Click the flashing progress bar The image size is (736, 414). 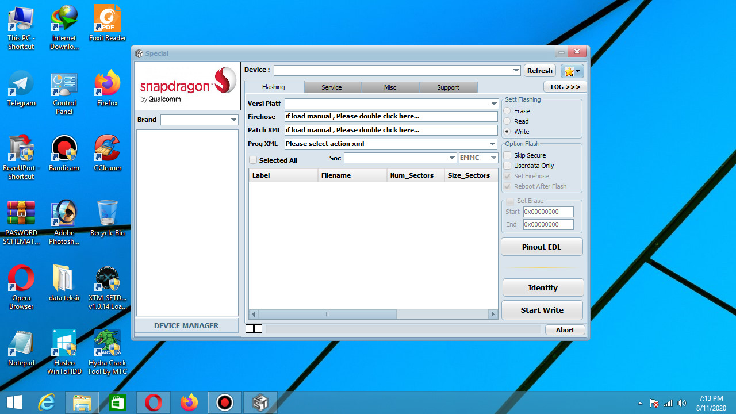[403, 329]
